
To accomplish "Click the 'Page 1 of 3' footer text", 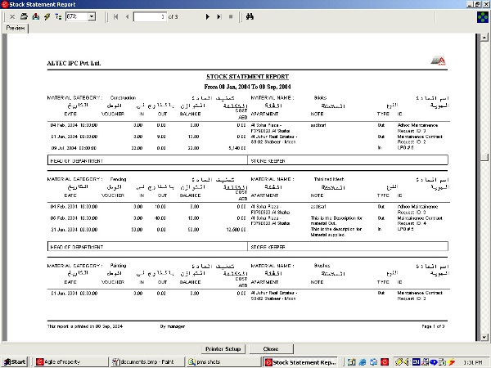I will [x=433, y=326].
